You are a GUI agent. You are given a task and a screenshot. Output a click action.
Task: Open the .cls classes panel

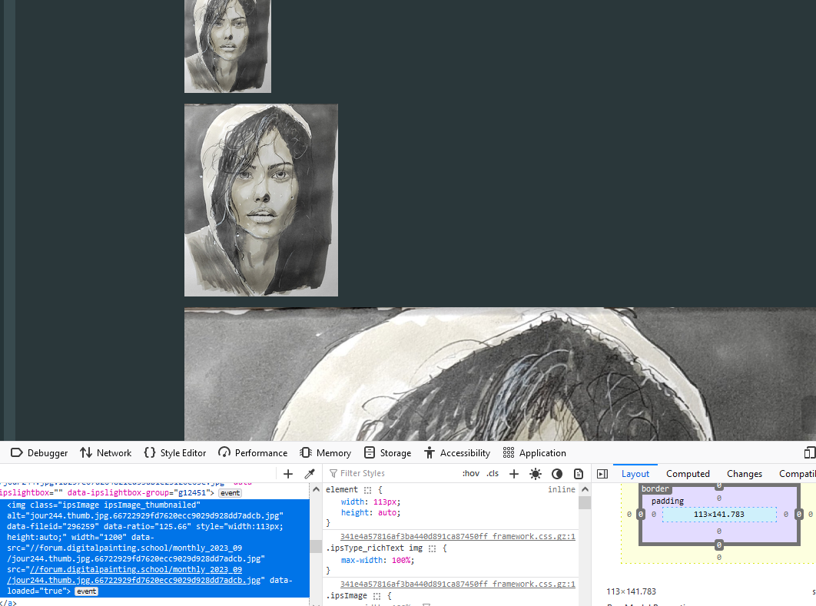pos(493,474)
